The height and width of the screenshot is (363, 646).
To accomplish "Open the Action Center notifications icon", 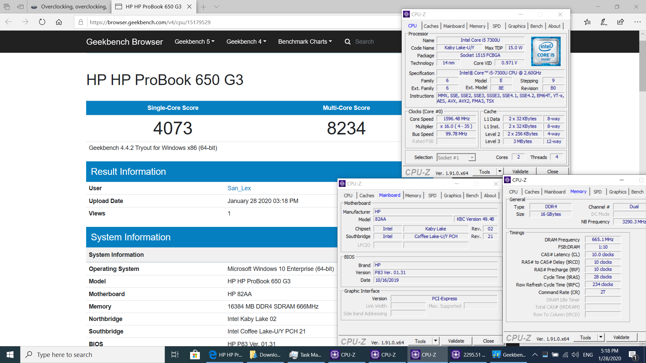I will pyautogui.click(x=633, y=355).
